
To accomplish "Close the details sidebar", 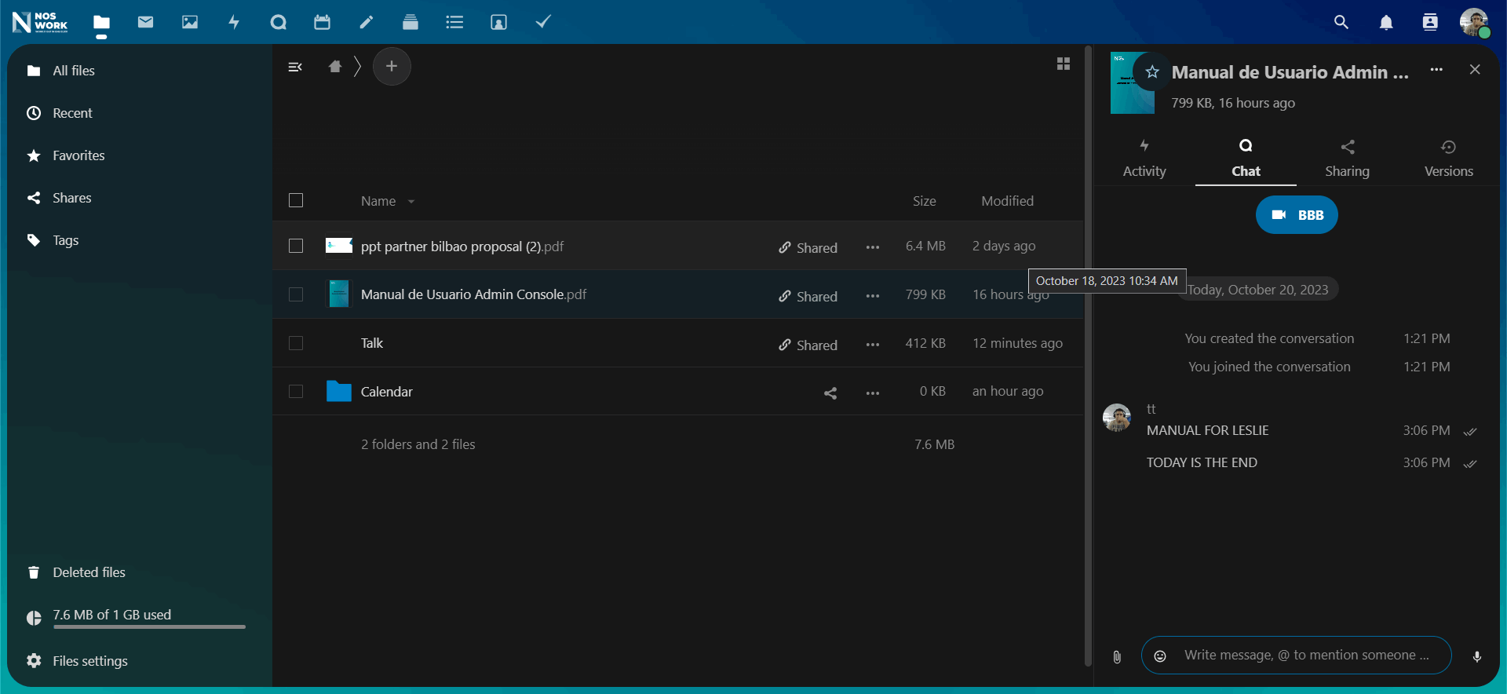I will tap(1475, 69).
